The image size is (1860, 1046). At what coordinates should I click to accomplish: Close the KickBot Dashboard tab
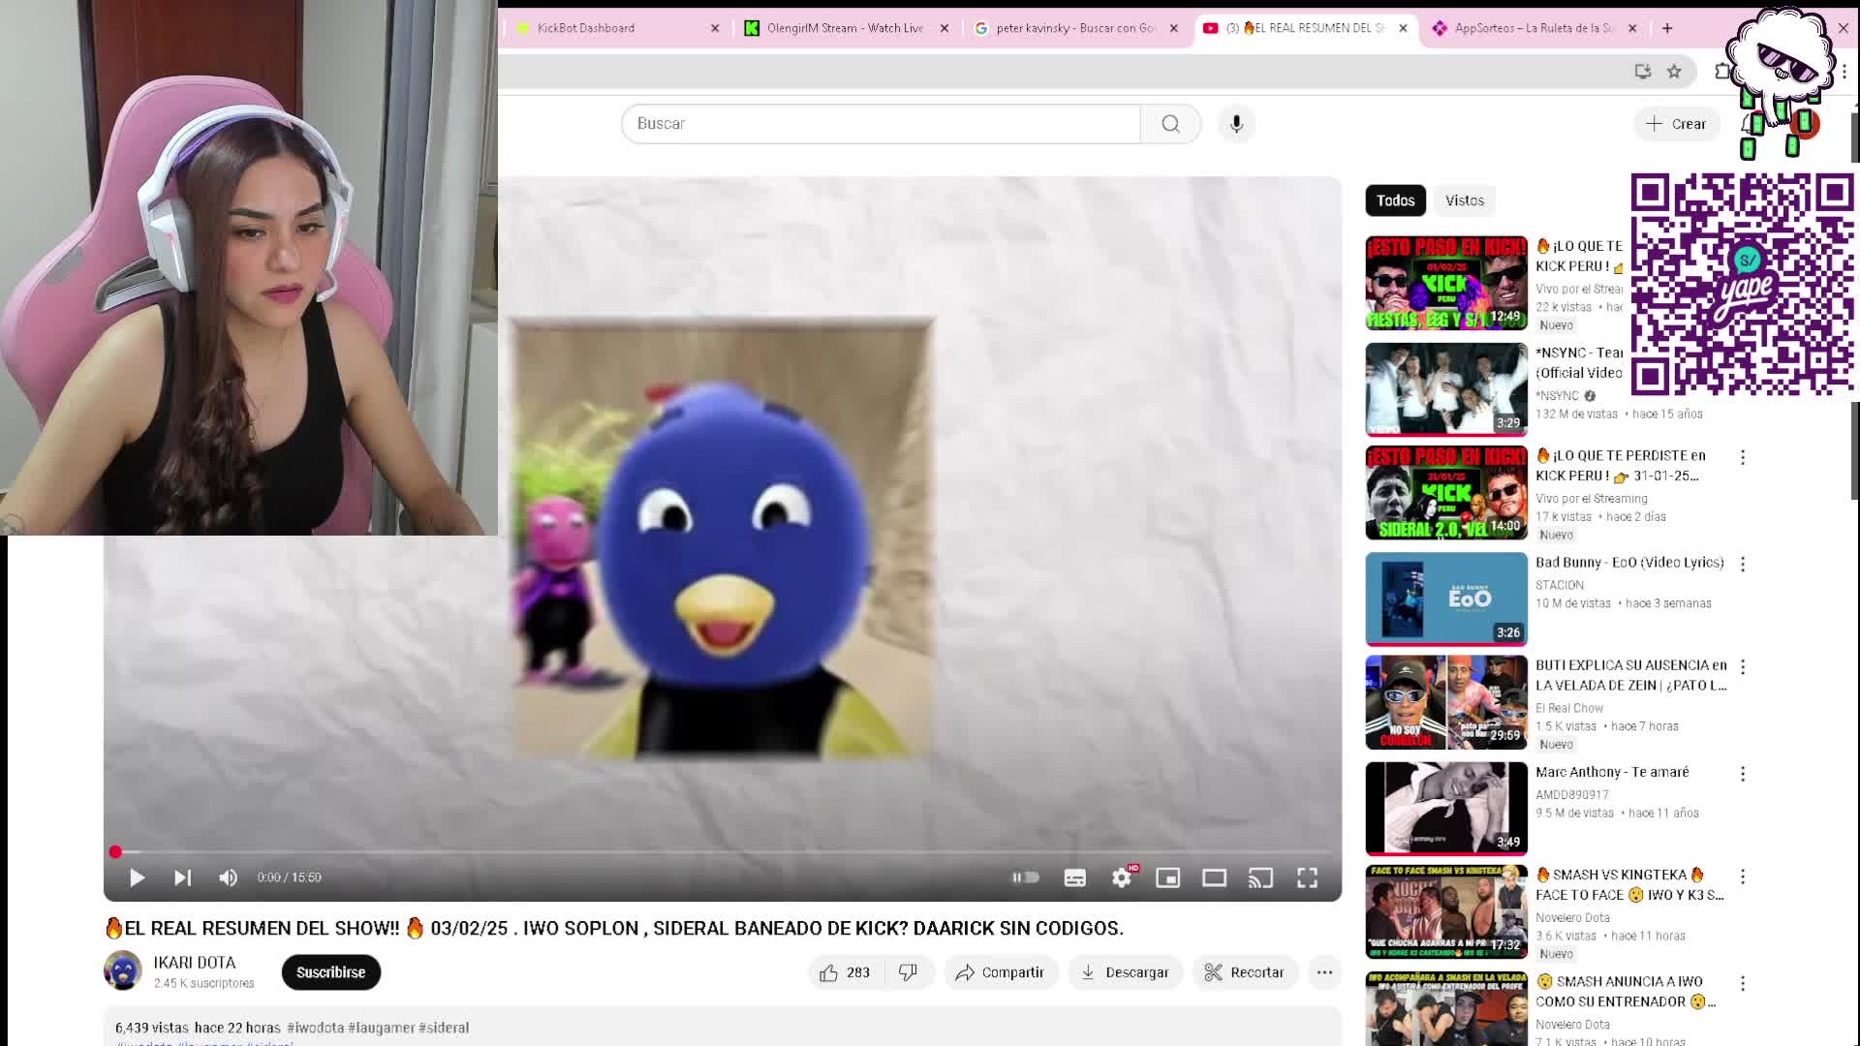[x=715, y=28]
